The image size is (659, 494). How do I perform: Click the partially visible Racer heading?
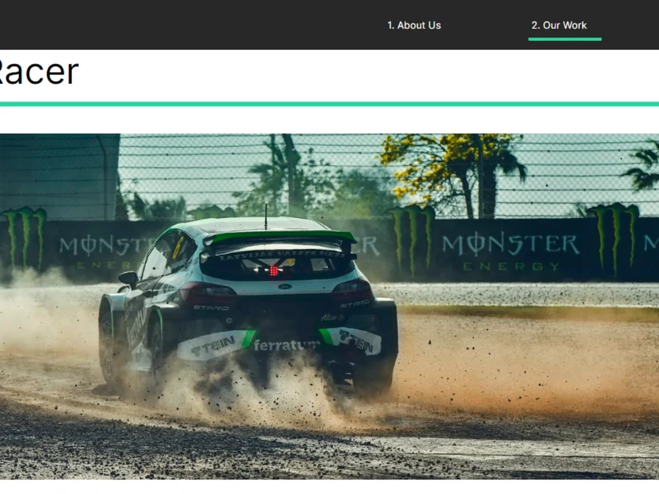39,71
